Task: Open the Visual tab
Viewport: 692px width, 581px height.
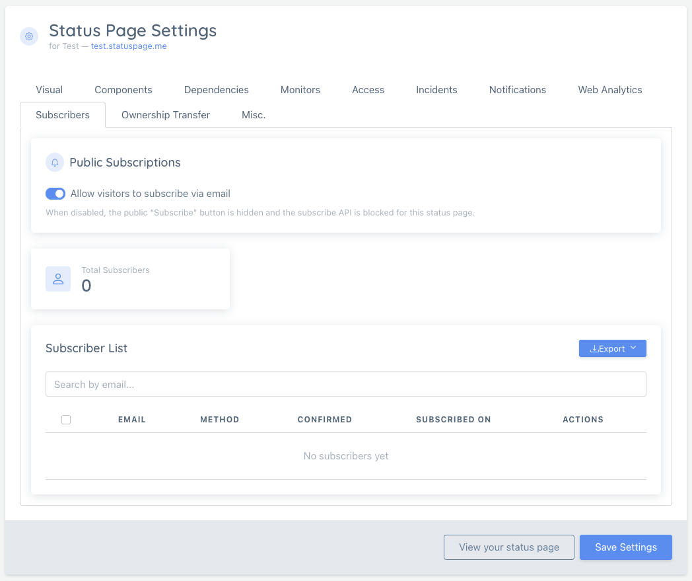Action: 50,90
